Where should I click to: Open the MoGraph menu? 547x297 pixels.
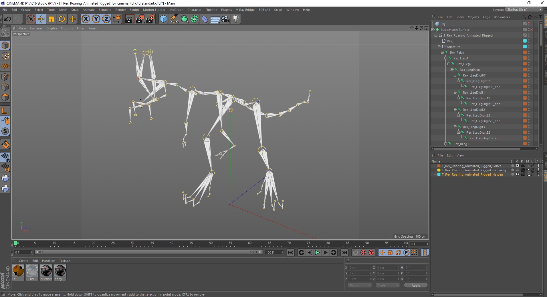(176, 10)
